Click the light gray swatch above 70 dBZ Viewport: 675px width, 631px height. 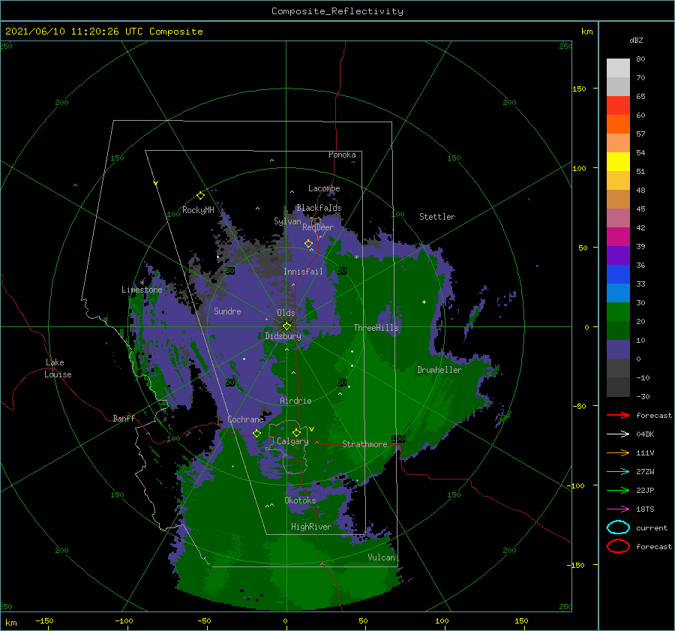[x=618, y=68]
